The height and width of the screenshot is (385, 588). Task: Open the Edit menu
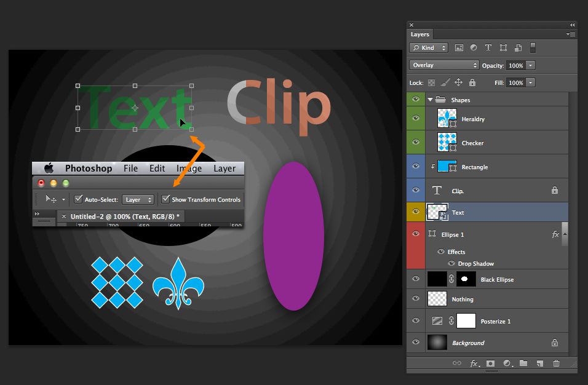[x=157, y=169]
